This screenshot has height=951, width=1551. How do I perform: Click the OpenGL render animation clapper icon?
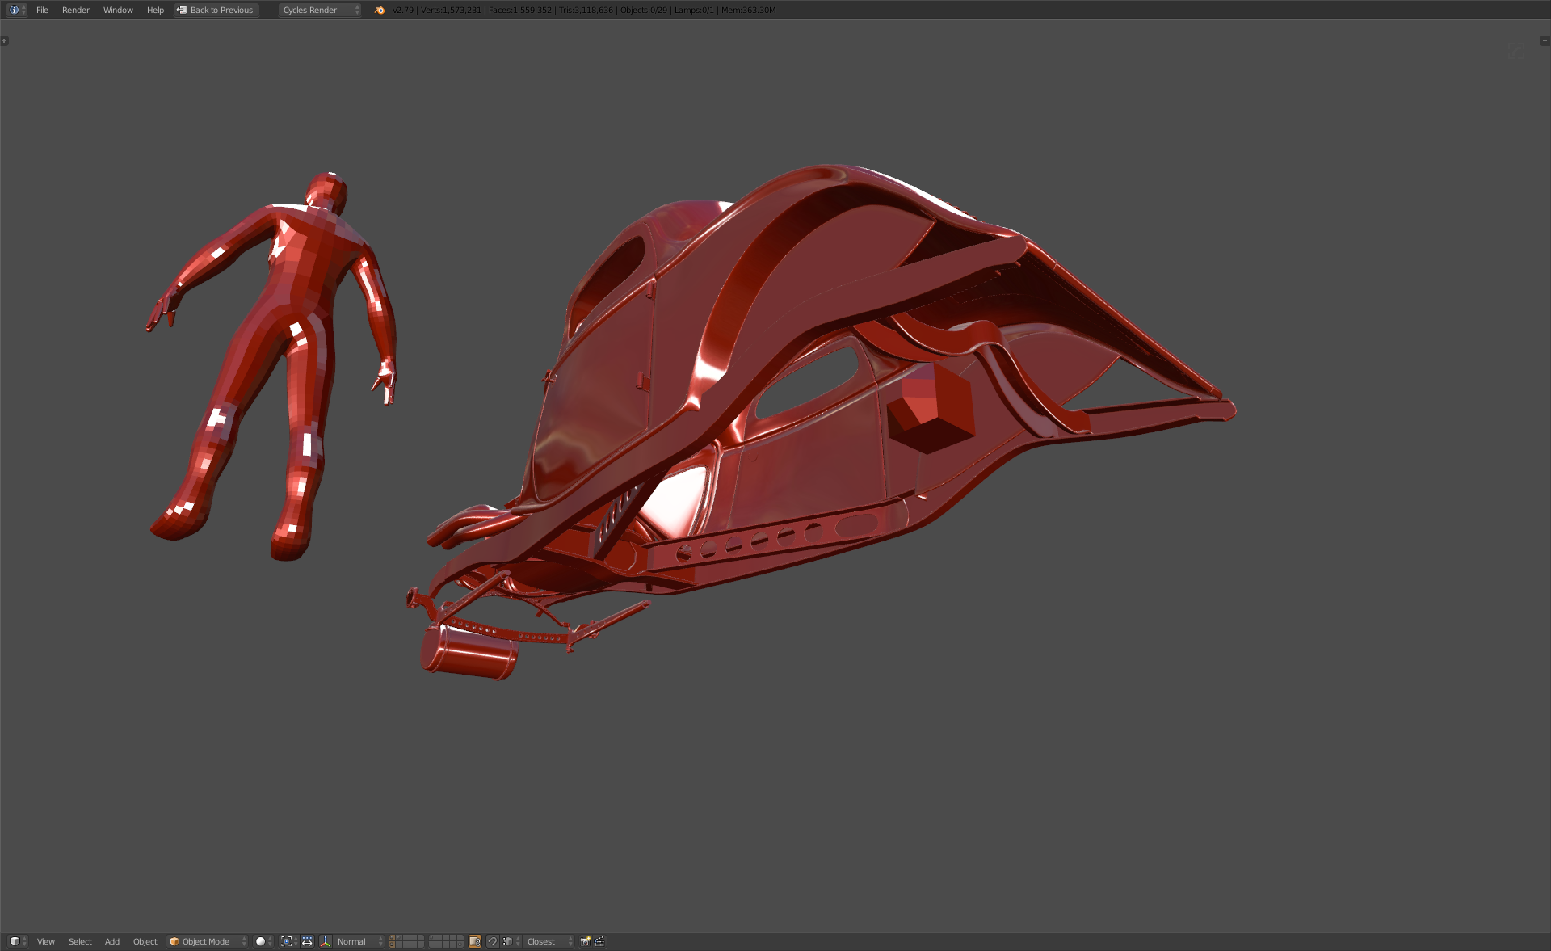(599, 941)
